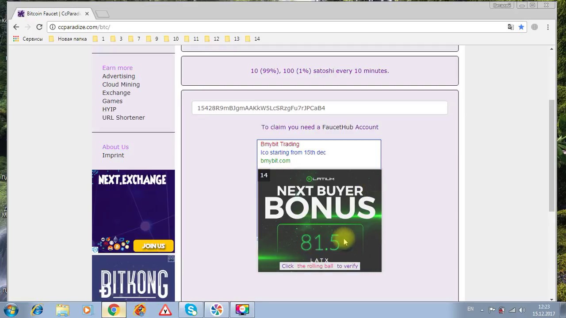Open bookmark folder 10
The height and width of the screenshot is (318, 566).
[171, 39]
